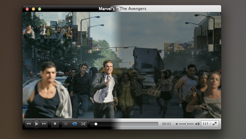Jump to the middle of the seek bar

click(124, 124)
